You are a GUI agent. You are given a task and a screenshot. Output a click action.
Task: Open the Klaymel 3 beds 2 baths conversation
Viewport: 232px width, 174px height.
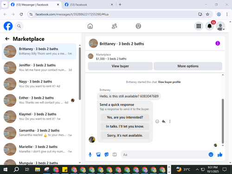pyautogui.click(x=39, y=116)
